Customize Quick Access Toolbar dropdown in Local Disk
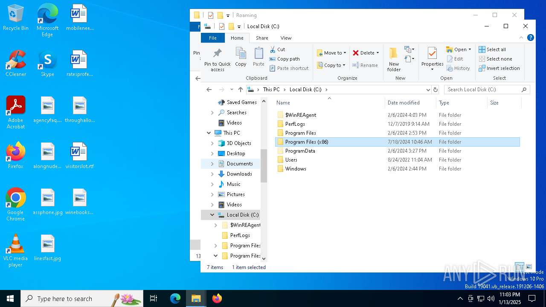The image size is (546, 307). pyautogui.click(x=239, y=26)
